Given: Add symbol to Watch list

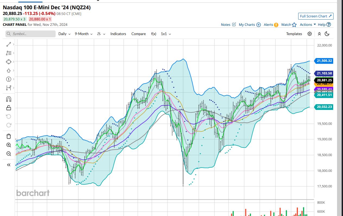Looking at the screenshot, I should pyautogui.click(x=289, y=24).
